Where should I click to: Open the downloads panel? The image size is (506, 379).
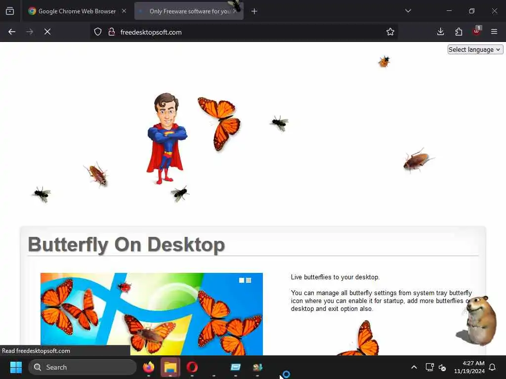pos(440,32)
